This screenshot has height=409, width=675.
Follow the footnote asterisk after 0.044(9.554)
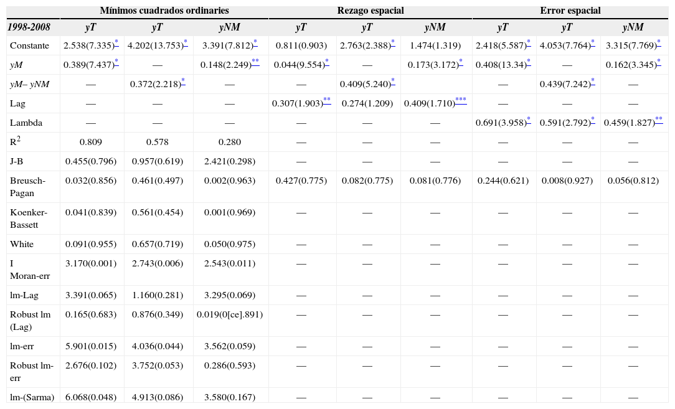(327, 62)
